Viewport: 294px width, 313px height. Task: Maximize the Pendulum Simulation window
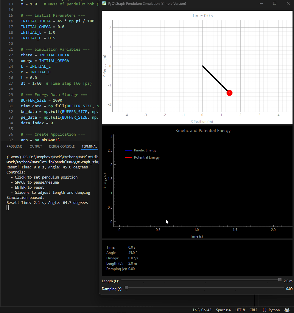275,4
